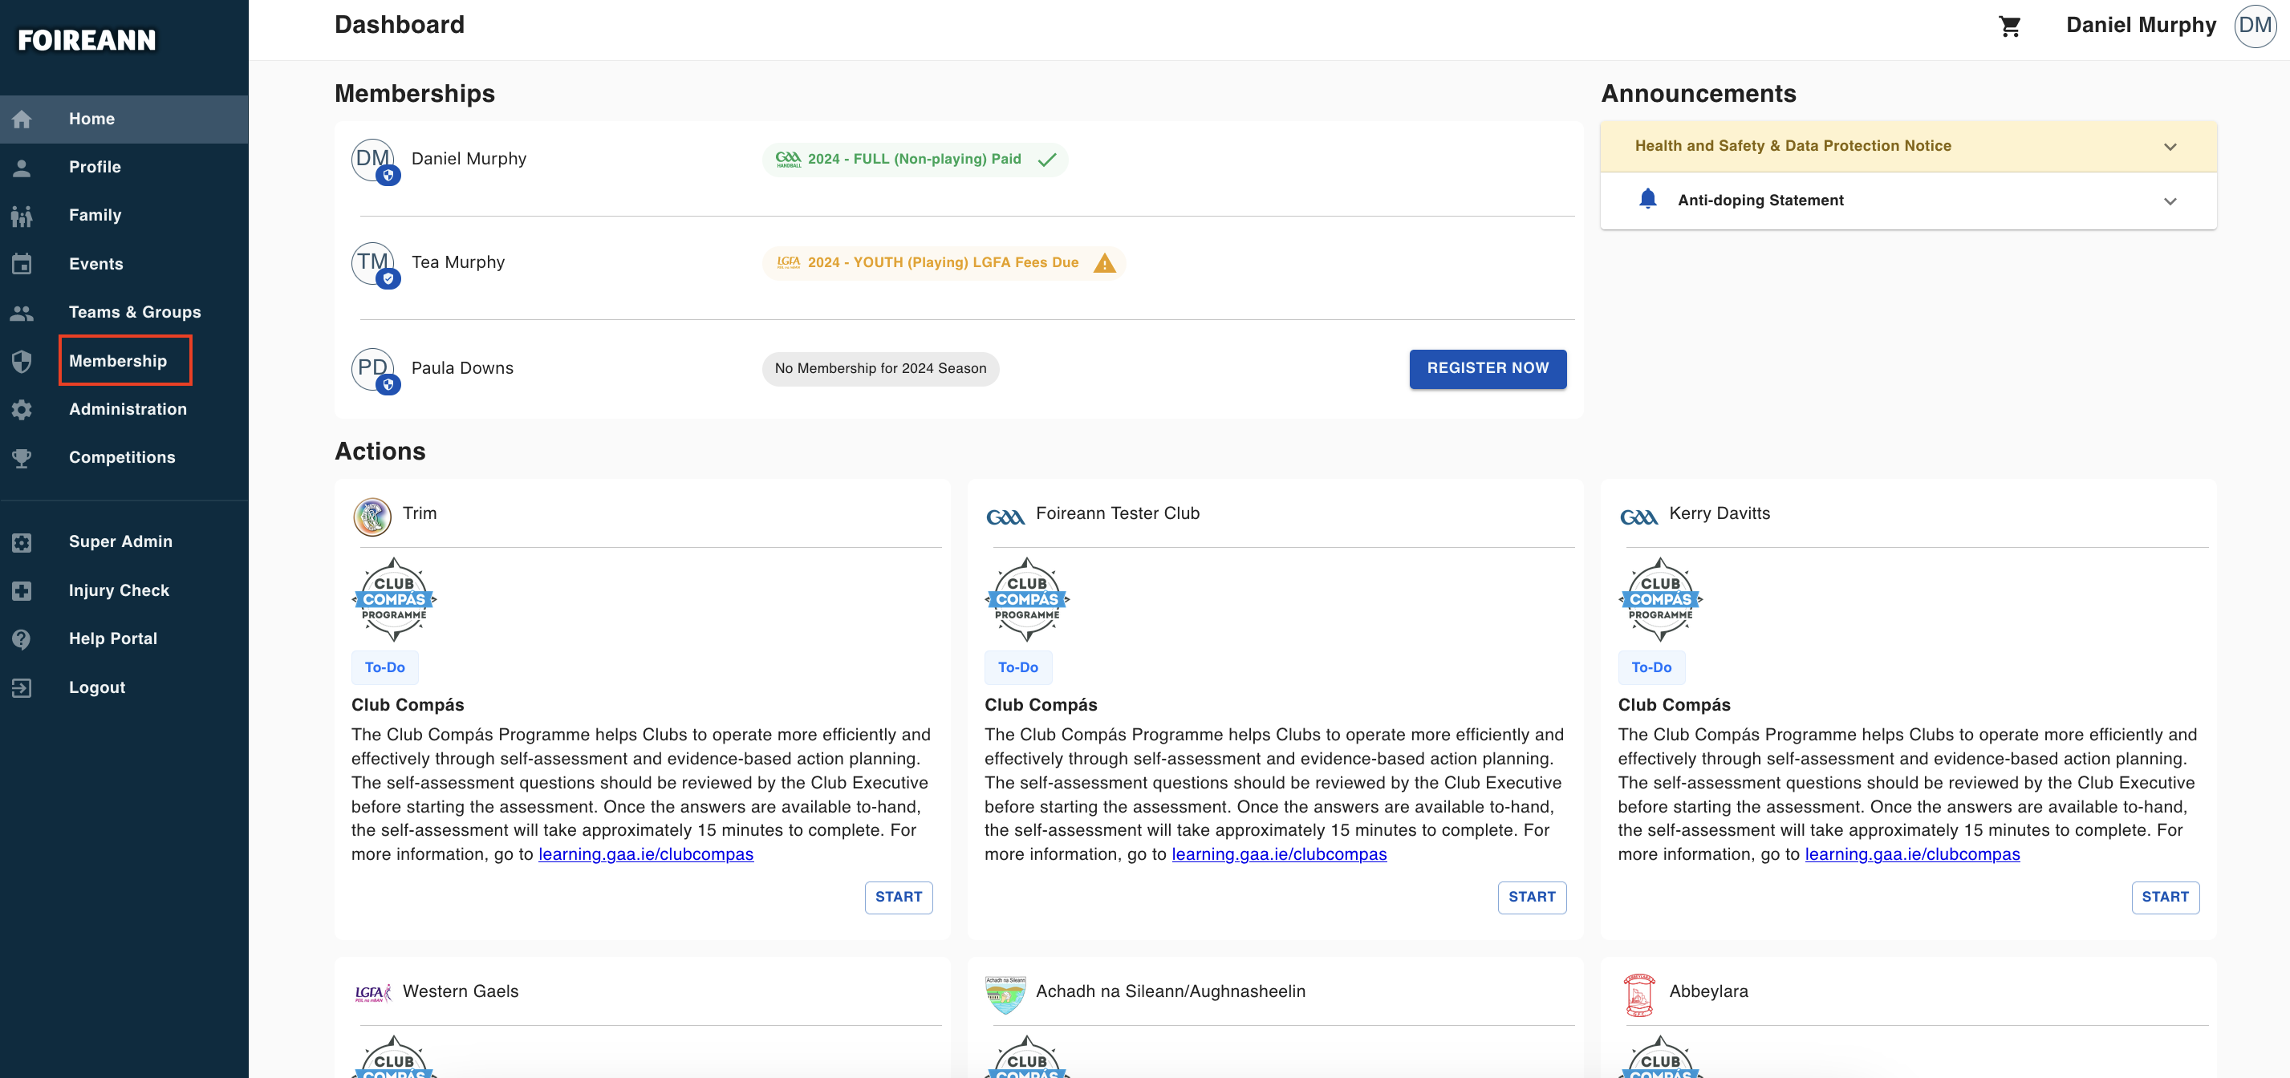The width and height of the screenshot is (2290, 1078).
Task: Click Paula Downs name in Memberships
Action: 462,369
